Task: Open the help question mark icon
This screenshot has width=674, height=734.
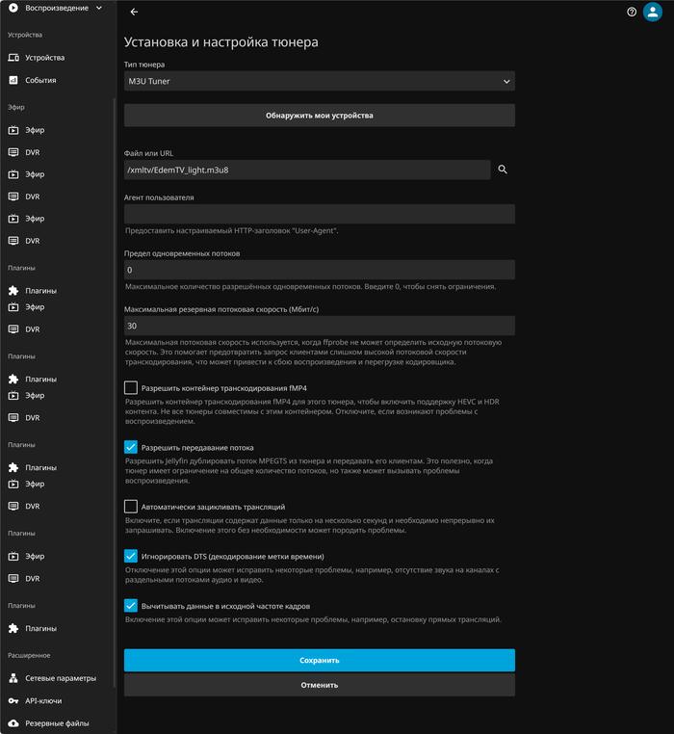Action: coord(632,13)
